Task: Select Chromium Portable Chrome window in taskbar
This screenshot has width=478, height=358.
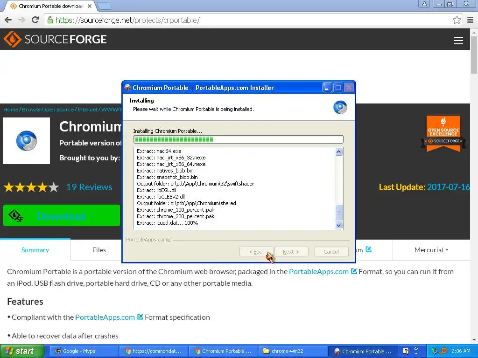Action: click(223, 351)
